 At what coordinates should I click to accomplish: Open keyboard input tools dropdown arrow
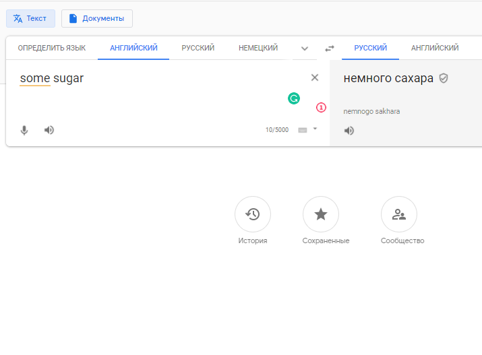point(315,129)
